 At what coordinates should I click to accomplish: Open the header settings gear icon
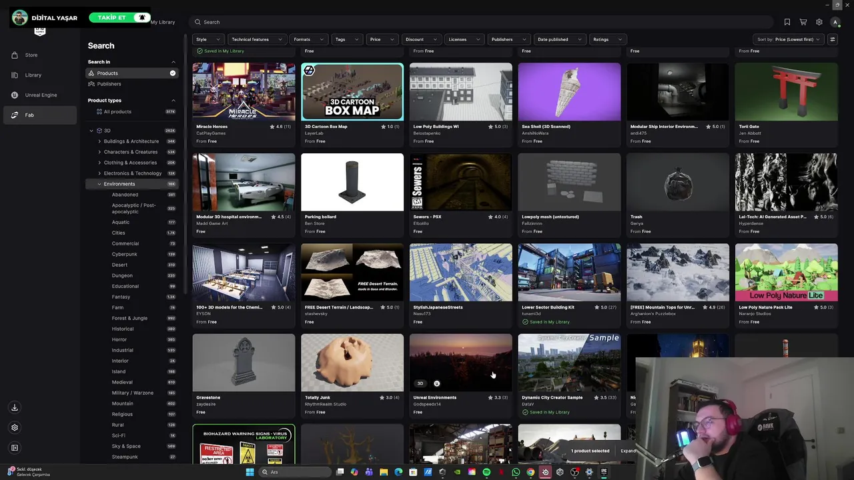pos(819,22)
